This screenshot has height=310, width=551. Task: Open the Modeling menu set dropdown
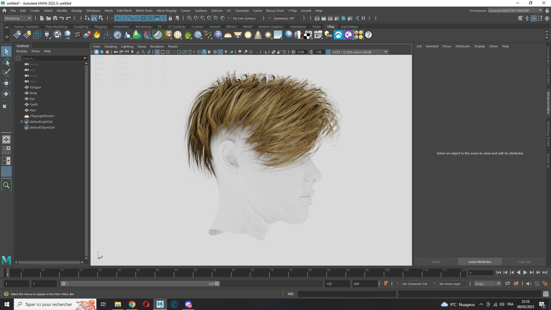[18, 18]
